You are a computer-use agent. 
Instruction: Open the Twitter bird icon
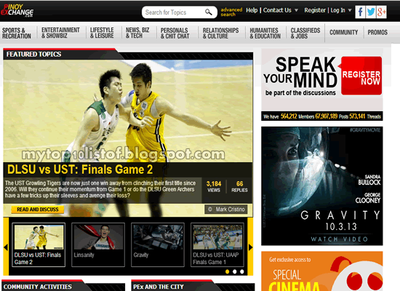click(x=371, y=12)
